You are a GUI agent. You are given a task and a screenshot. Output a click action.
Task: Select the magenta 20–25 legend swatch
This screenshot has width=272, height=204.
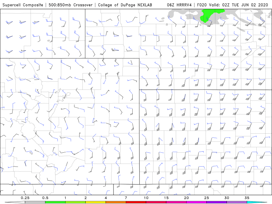197,202
